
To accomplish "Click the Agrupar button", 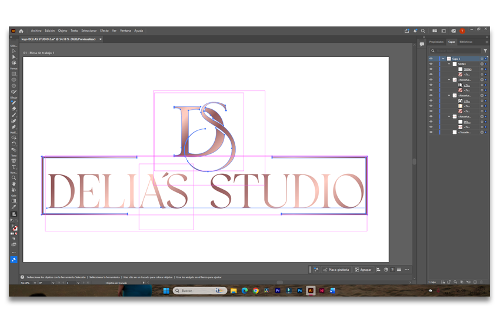I will coord(363,270).
